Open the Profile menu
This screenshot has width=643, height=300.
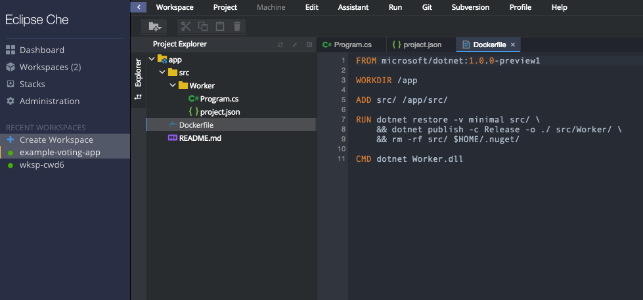point(520,7)
